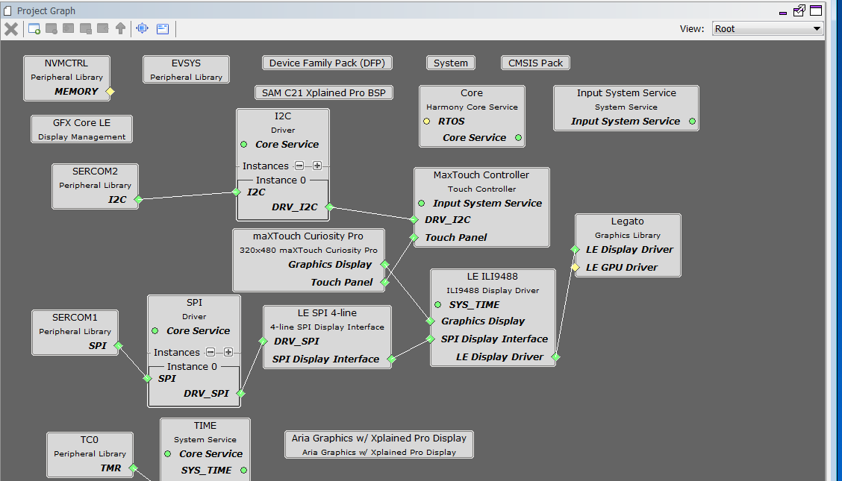Viewport: 842px width, 481px height.
Task: Select the CMSIS Pack component
Action: (x=535, y=63)
